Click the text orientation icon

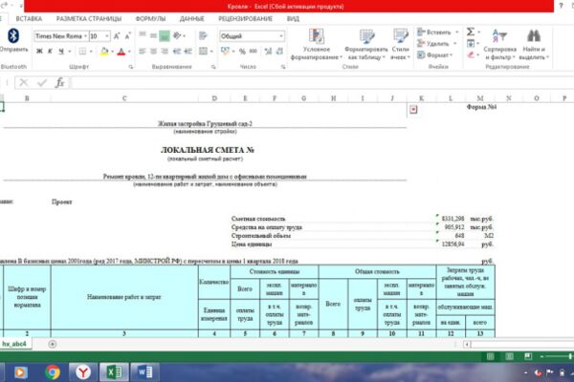pyautogui.click(x=177, y=36)
